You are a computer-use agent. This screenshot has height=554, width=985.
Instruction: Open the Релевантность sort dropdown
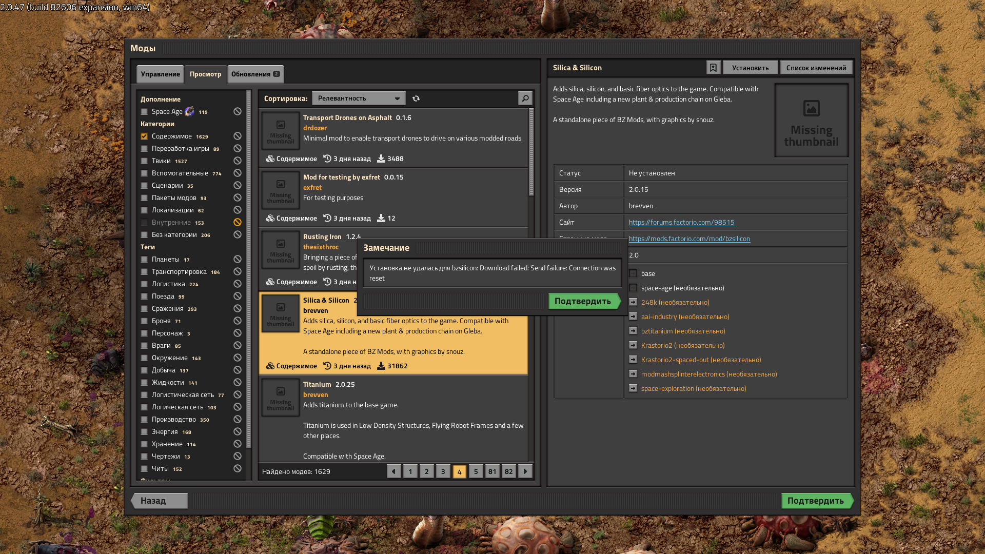pos(359,98)
